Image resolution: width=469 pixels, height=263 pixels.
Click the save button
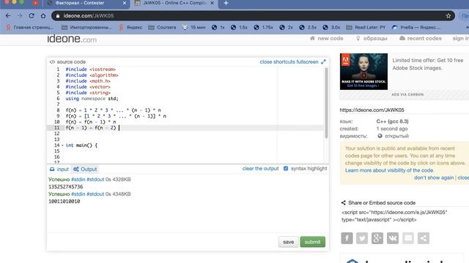(288, 242)
